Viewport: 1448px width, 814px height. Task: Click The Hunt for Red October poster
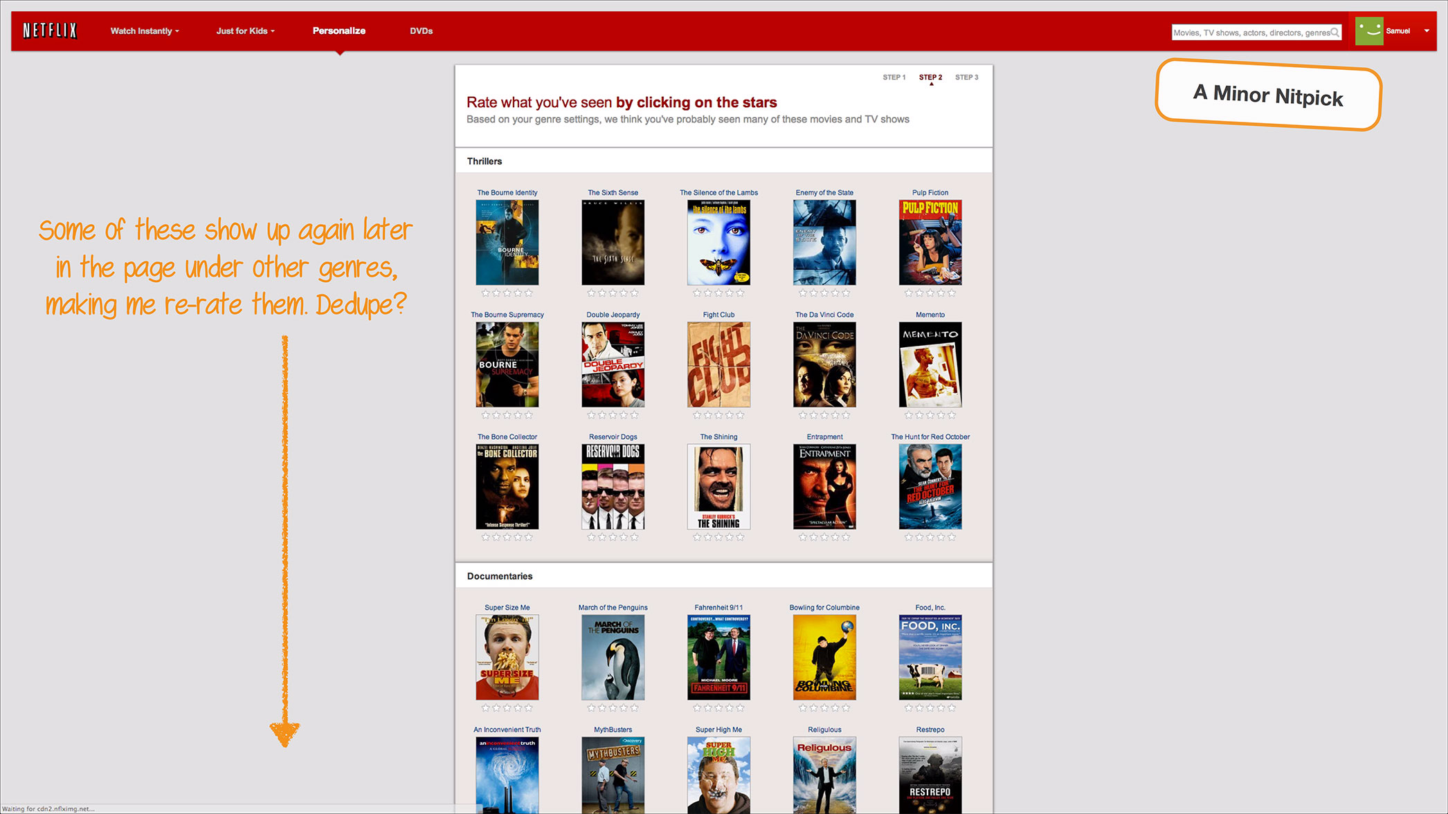tap(930, 487)
